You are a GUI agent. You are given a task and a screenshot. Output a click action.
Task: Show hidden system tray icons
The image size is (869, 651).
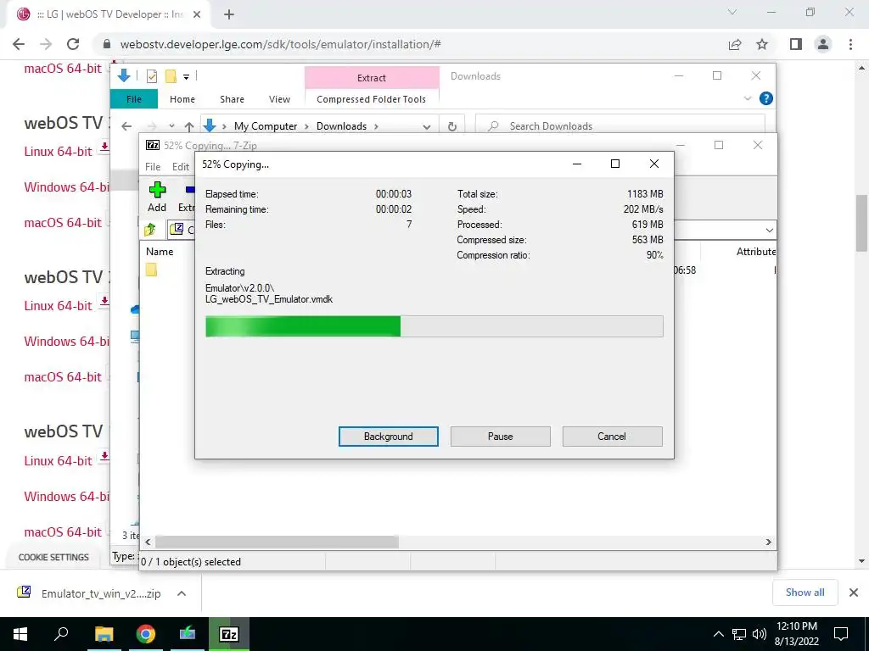coord(718,634)
